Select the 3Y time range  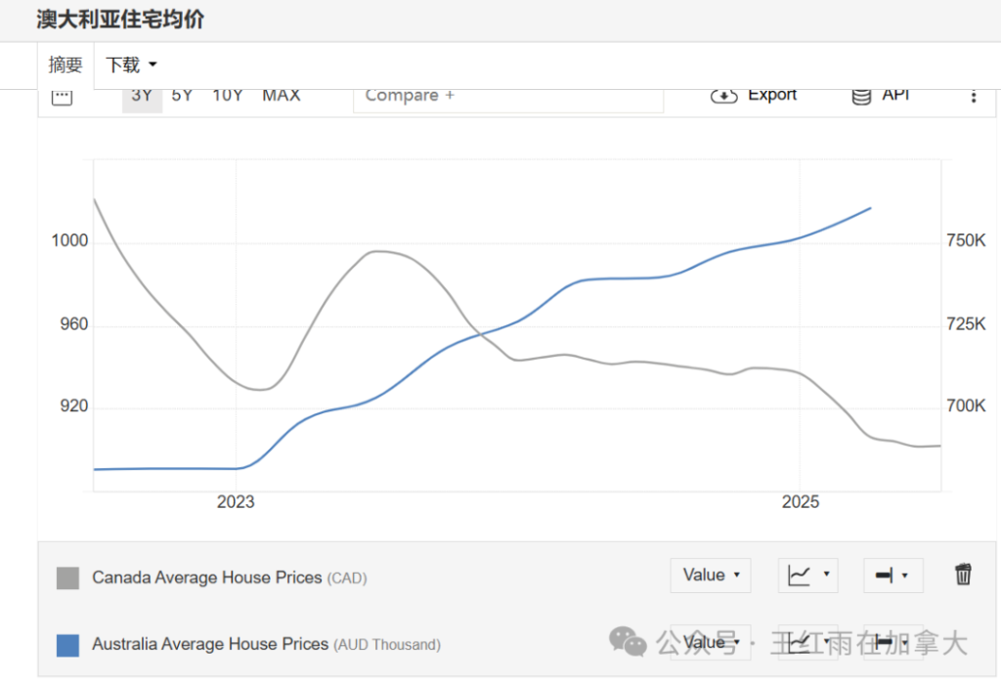(x=142, y=96)
